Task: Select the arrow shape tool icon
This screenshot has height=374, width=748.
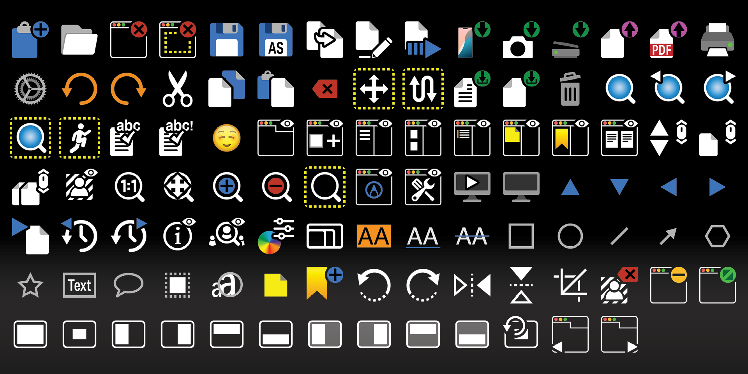Action: [x=669, y=236]
